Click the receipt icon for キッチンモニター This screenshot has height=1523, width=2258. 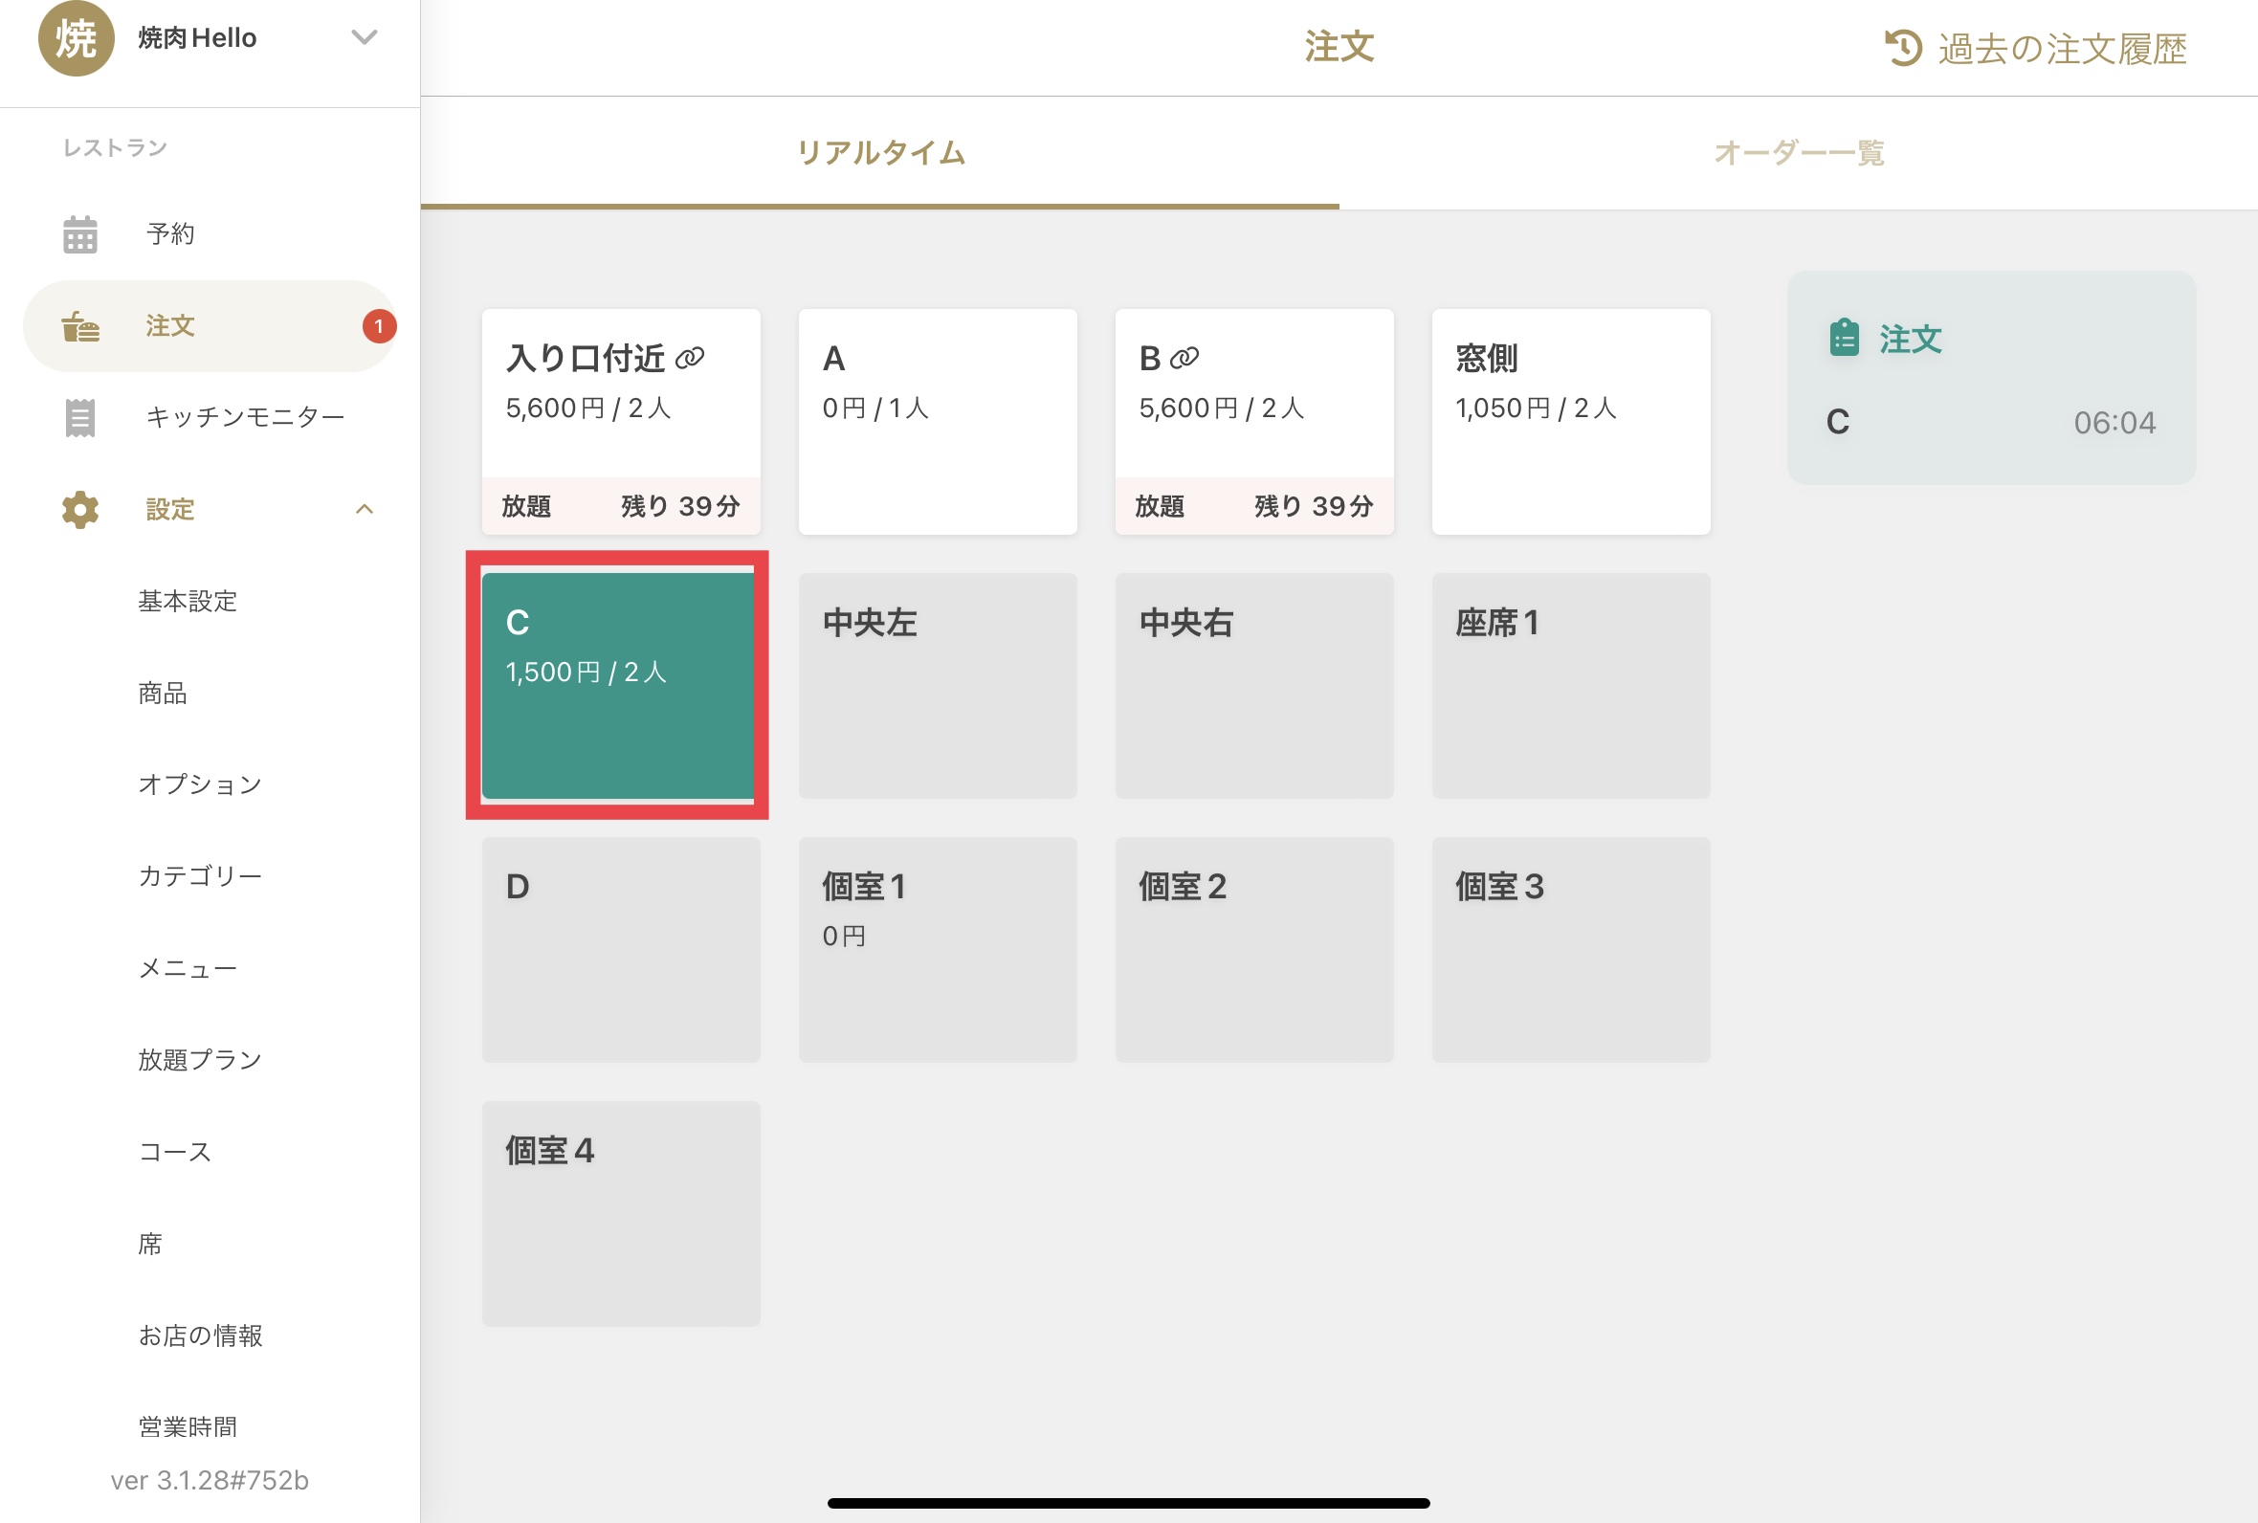(79, 418)
